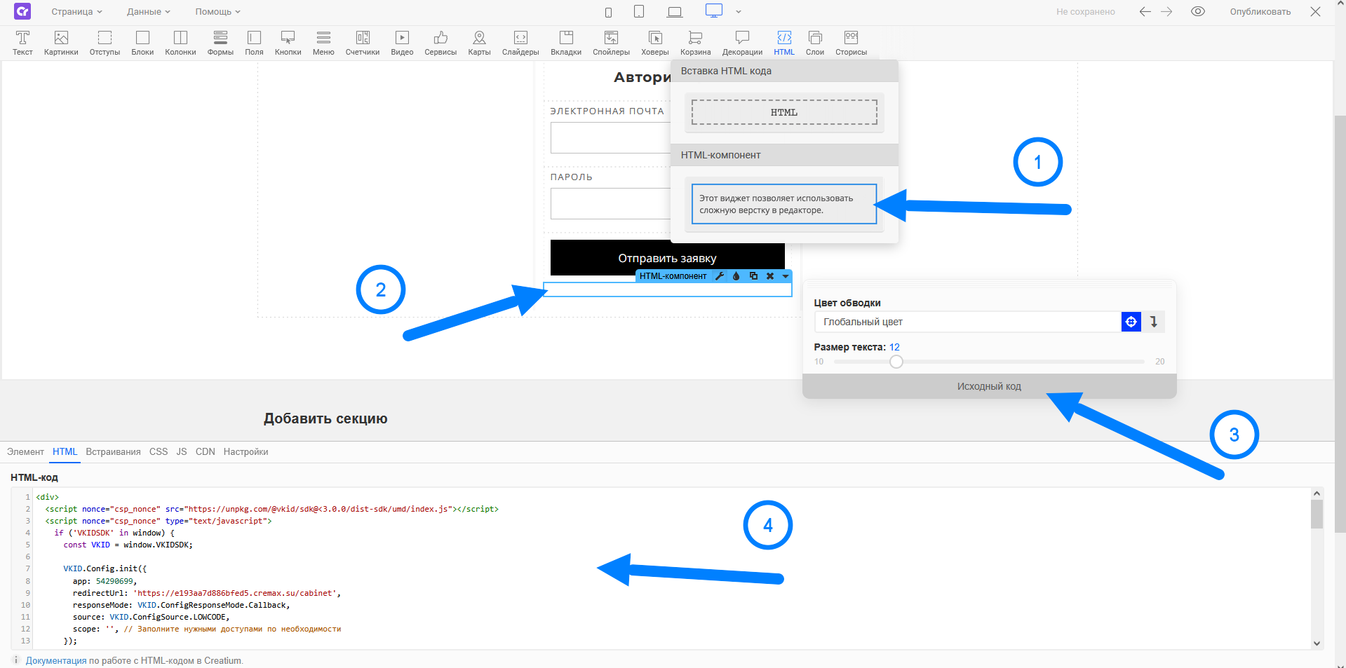Click the Исходный код button
Screen dimensions: 1346x668
[989, 386]
